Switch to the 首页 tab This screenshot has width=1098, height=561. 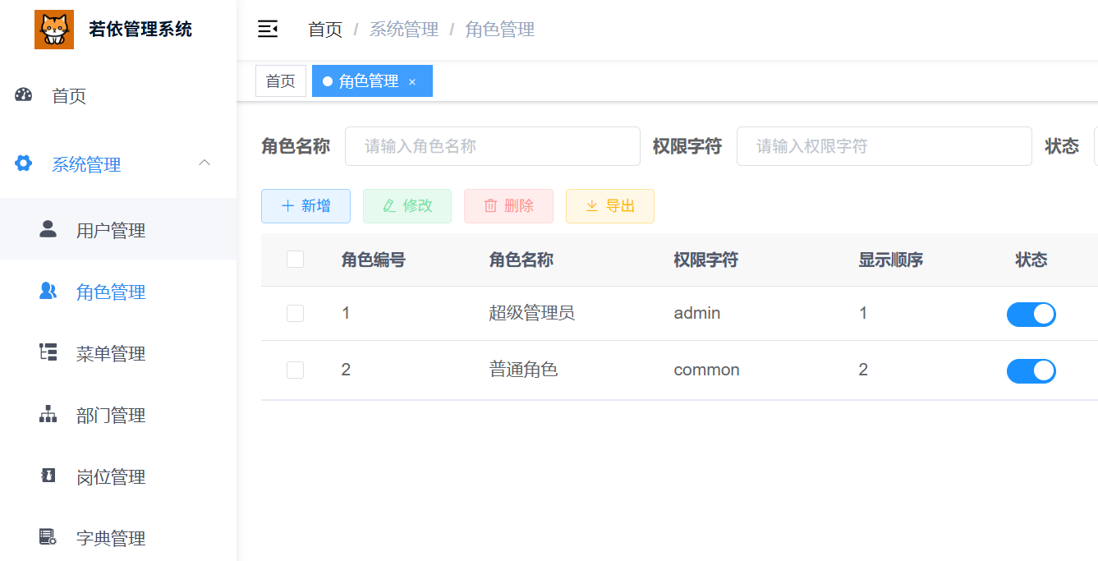(x=280, y=80)
